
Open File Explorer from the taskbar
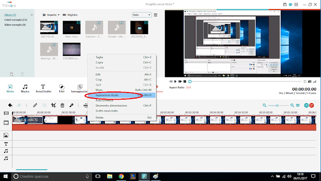coord(110,176)
